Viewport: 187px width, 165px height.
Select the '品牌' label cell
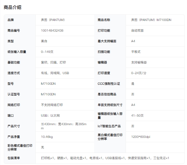(11, 20)
